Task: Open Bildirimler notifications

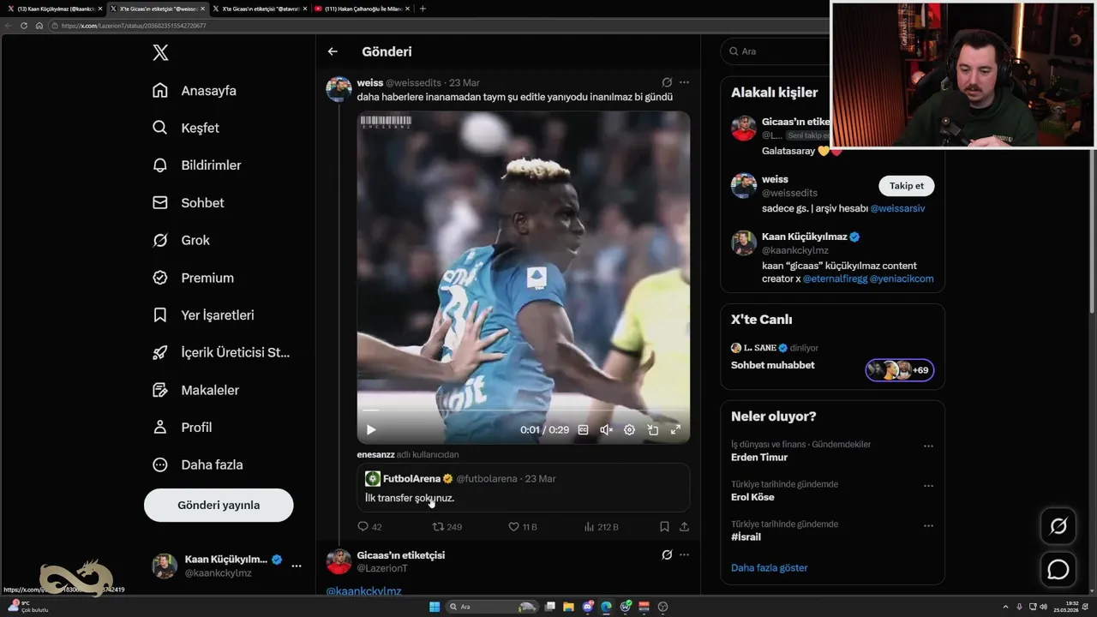Action: (196, 165)
